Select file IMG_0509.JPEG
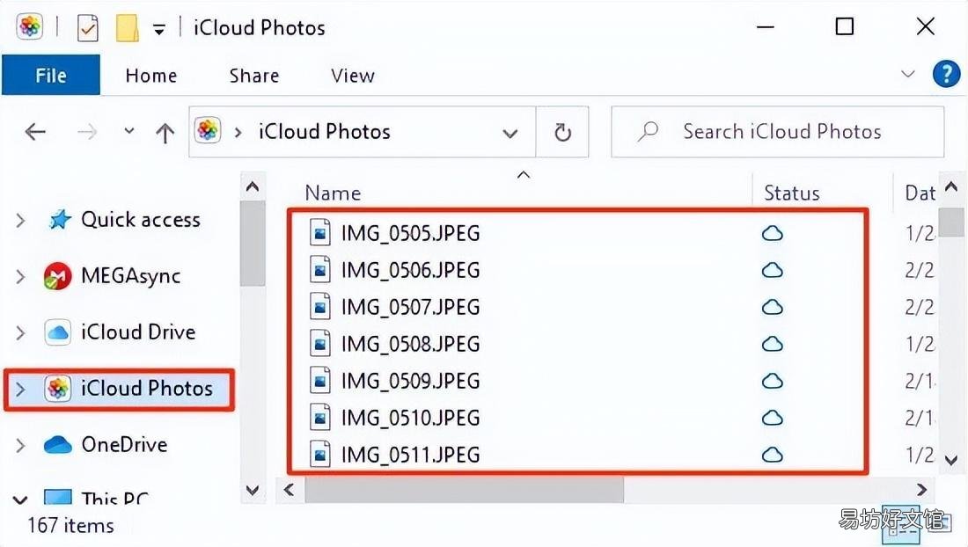968x547 pixels. tap(411, 381)
